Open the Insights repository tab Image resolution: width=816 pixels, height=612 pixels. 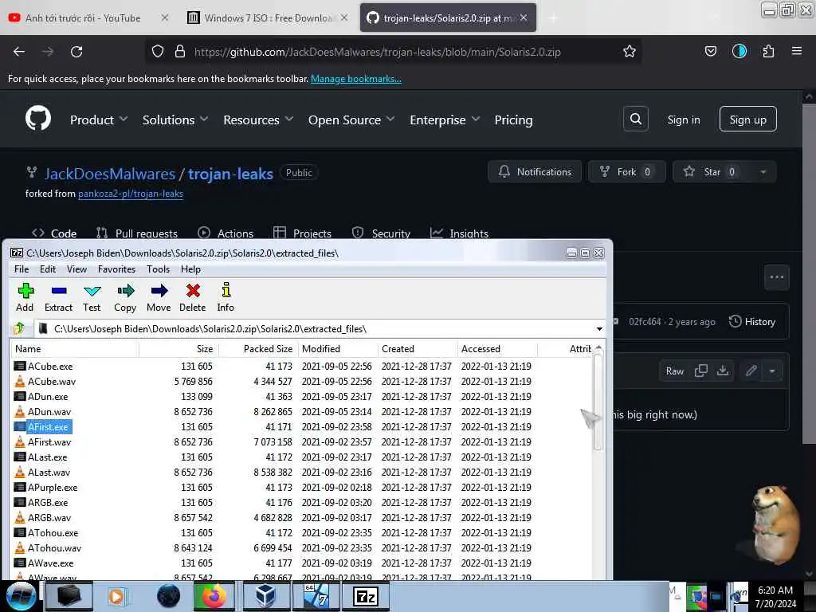coord(459,233)
